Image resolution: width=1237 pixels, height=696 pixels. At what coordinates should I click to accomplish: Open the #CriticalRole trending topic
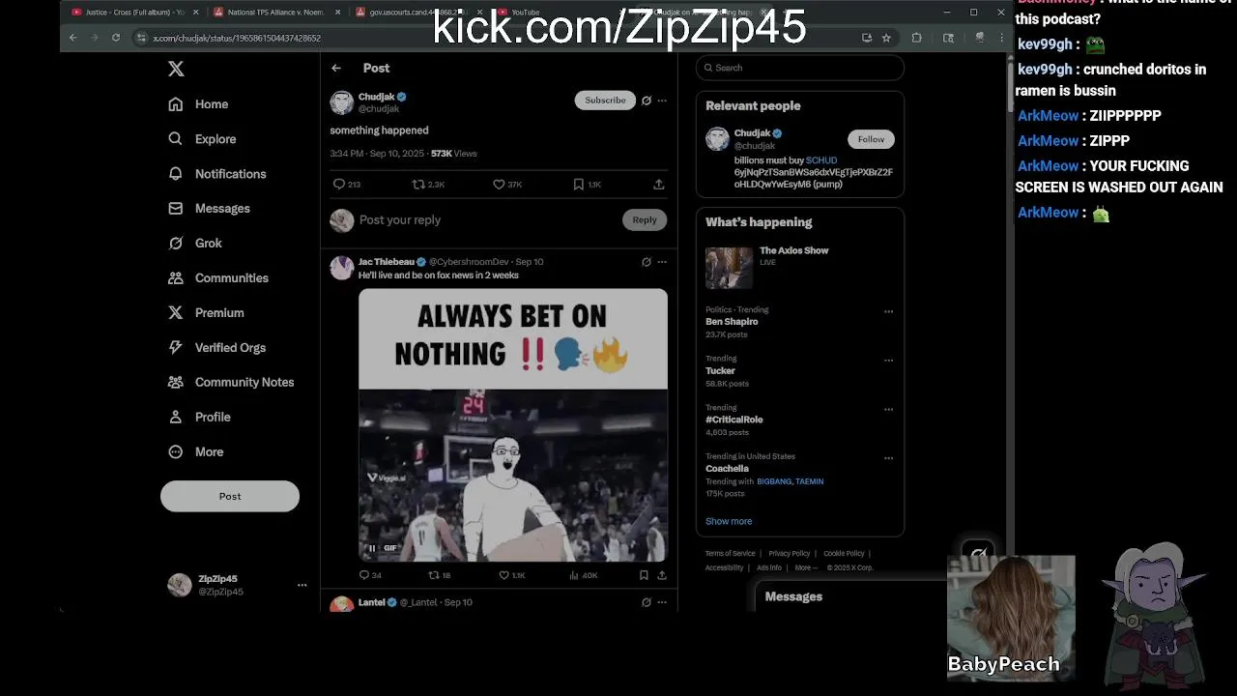coord(734,420)
